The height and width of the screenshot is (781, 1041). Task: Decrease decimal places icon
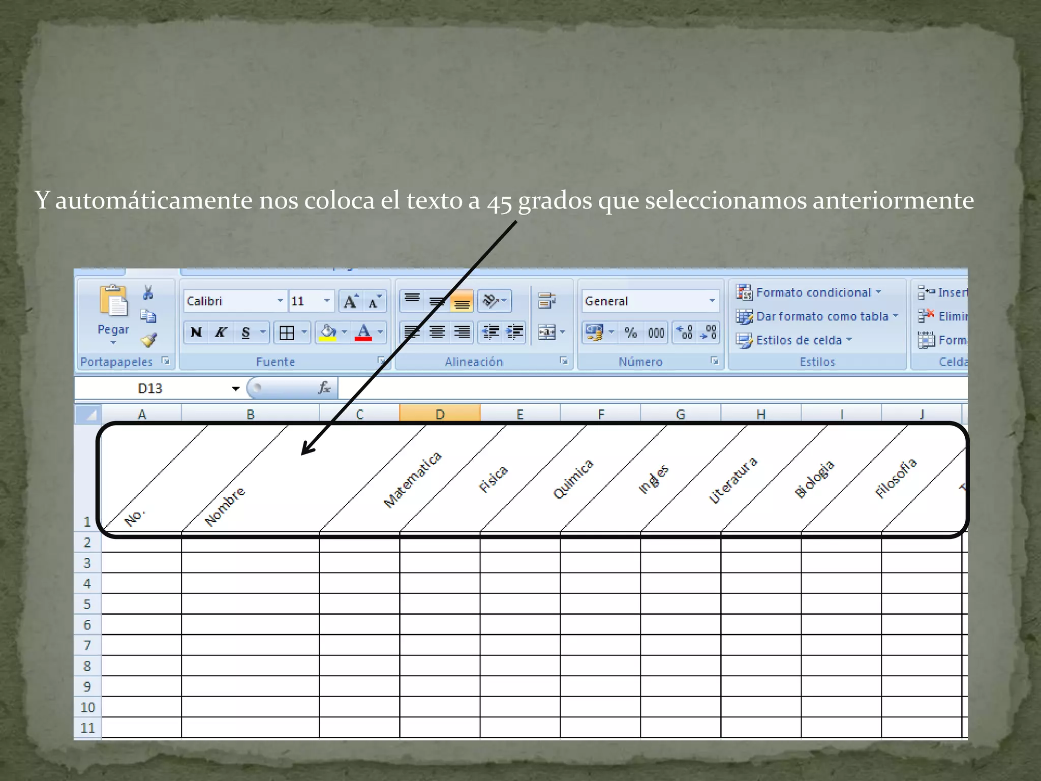click(708, 333)
